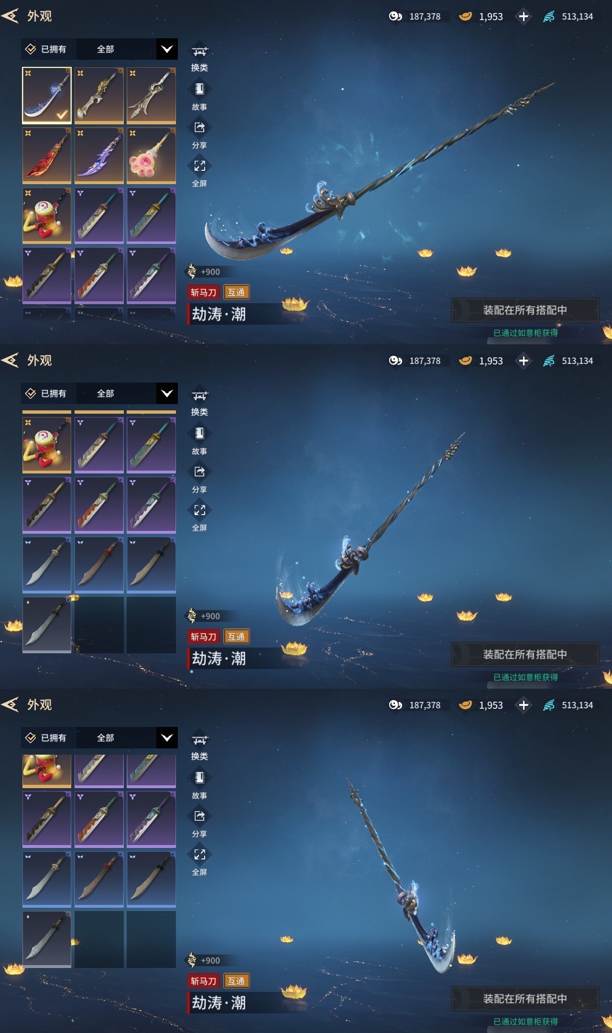612x1033 pixels.
Task: Go back using arrow beside top 外观 title
Action: tap(11, 16)
